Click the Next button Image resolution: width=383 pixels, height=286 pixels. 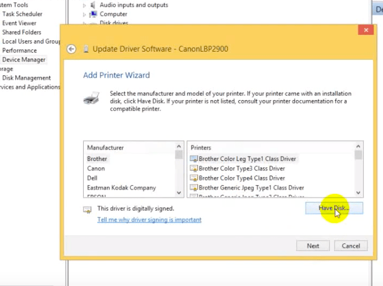[x=313, y=246]
